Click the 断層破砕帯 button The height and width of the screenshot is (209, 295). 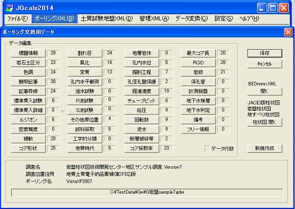(142, 139)
